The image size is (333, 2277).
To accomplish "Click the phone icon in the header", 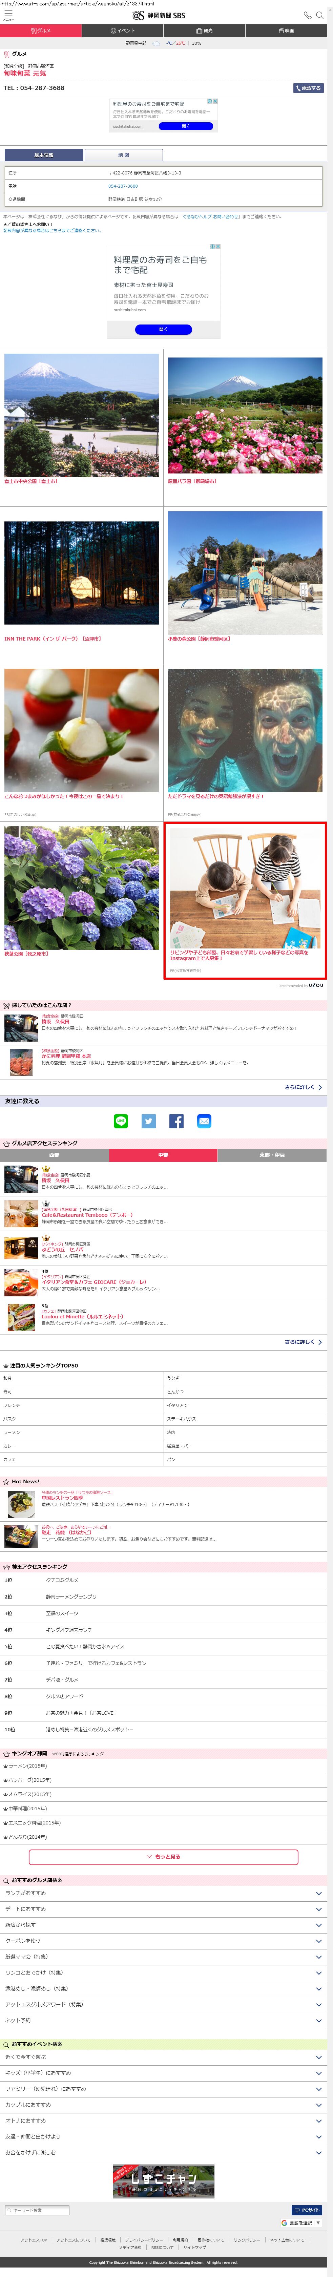I will (x=307, y=15).
